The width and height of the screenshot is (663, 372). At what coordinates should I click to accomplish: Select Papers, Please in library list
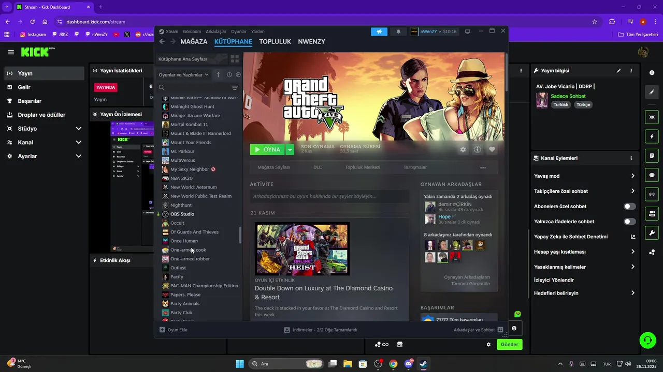(185, 295)
